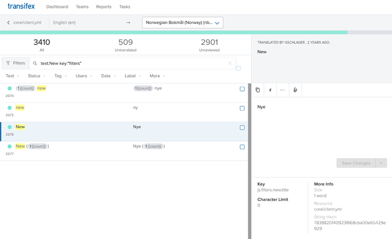Click the 'Translated by GSCHLAGER' note

(x=294, y=43)
